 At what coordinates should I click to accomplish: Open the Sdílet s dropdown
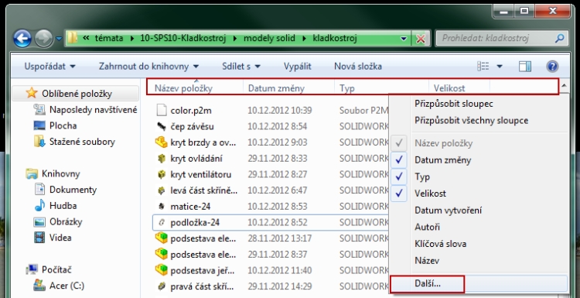[241, 67]
